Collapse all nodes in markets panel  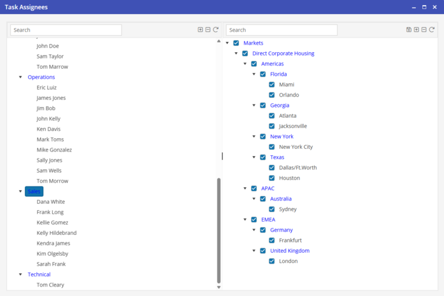pos(424,30)
